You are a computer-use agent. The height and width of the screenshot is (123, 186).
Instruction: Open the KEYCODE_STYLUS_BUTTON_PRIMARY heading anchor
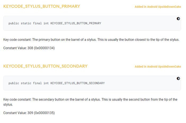coord(42,6)
